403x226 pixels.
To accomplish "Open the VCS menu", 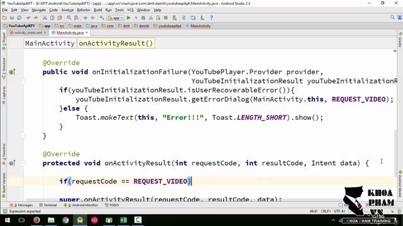I will click(130, 10).
